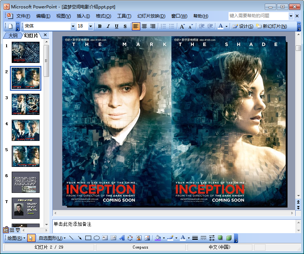Screen dimensions: 304x254
Task: Toggle Align Left
Action: [136, 26]
